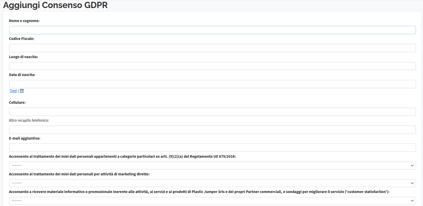Select the E-mail aggiuntiva field
Image resolution: width=423 pixels, height=206 pixels.
[x=212, y=148]
